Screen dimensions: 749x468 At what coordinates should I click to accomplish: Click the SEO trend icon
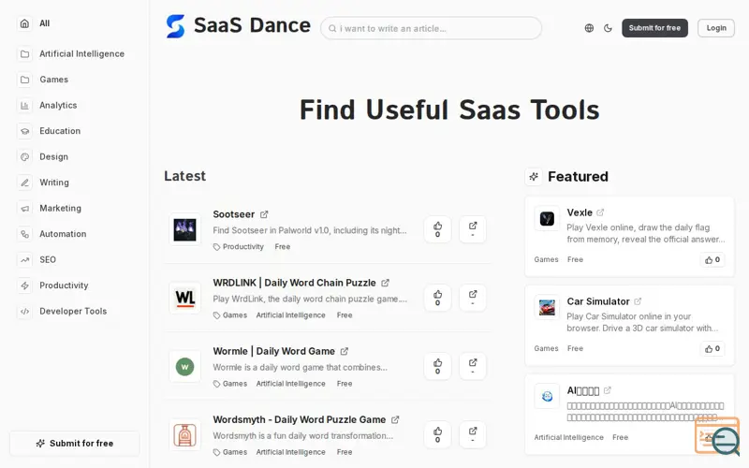pos(25,260)
